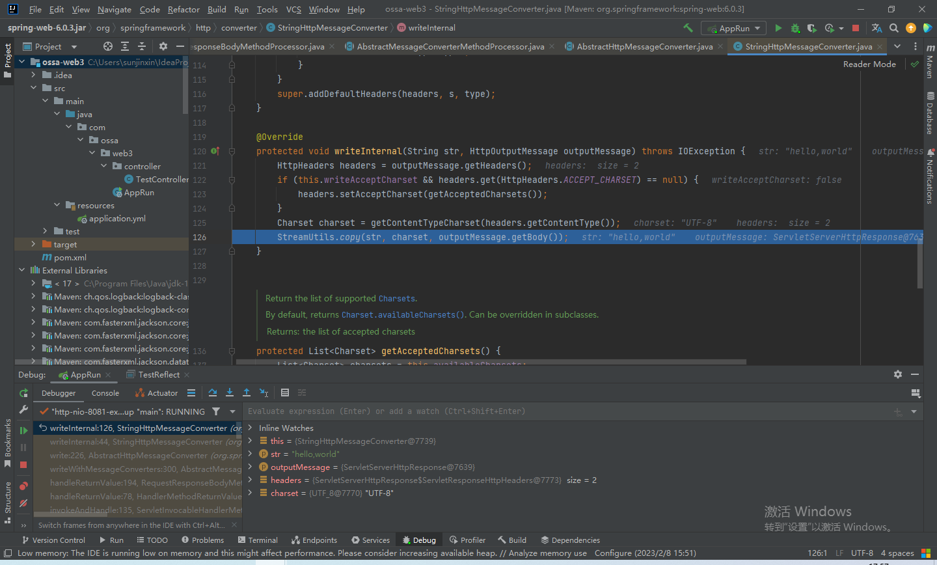Toggle the Structure tool window stripe button
937x565 pixels.
(8, 503)
